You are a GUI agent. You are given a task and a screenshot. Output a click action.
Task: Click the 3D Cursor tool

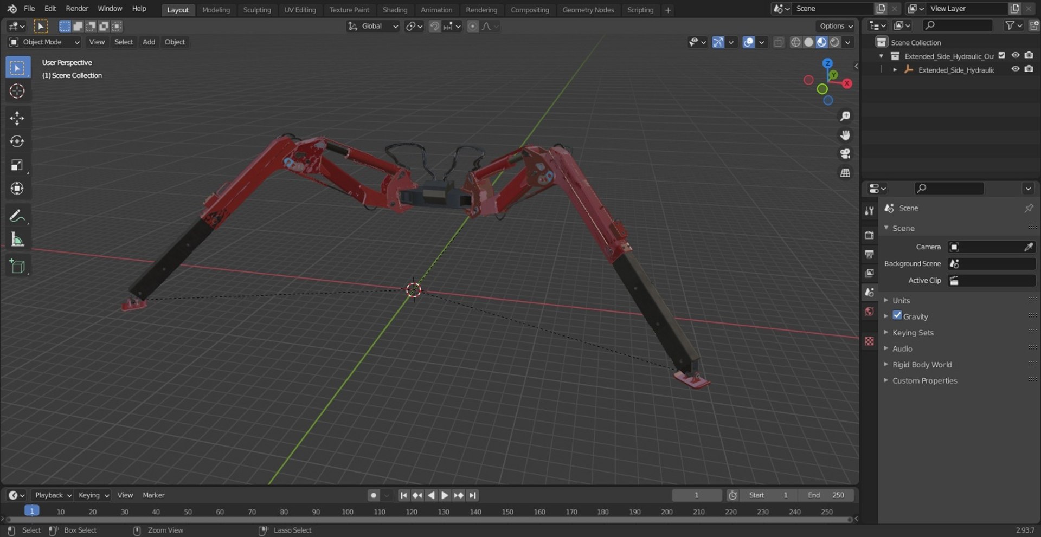click(x=17, y=91)
